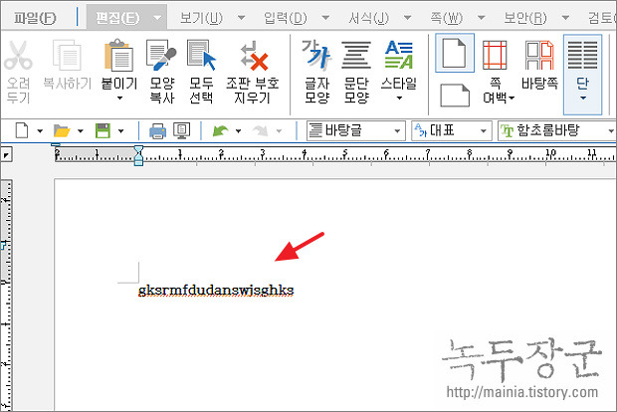Open the 서식(J) menu

[368, 18]
